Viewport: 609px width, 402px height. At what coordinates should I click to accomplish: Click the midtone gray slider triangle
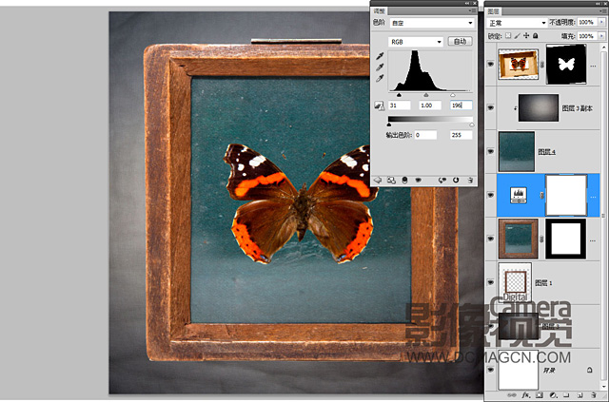426,95
